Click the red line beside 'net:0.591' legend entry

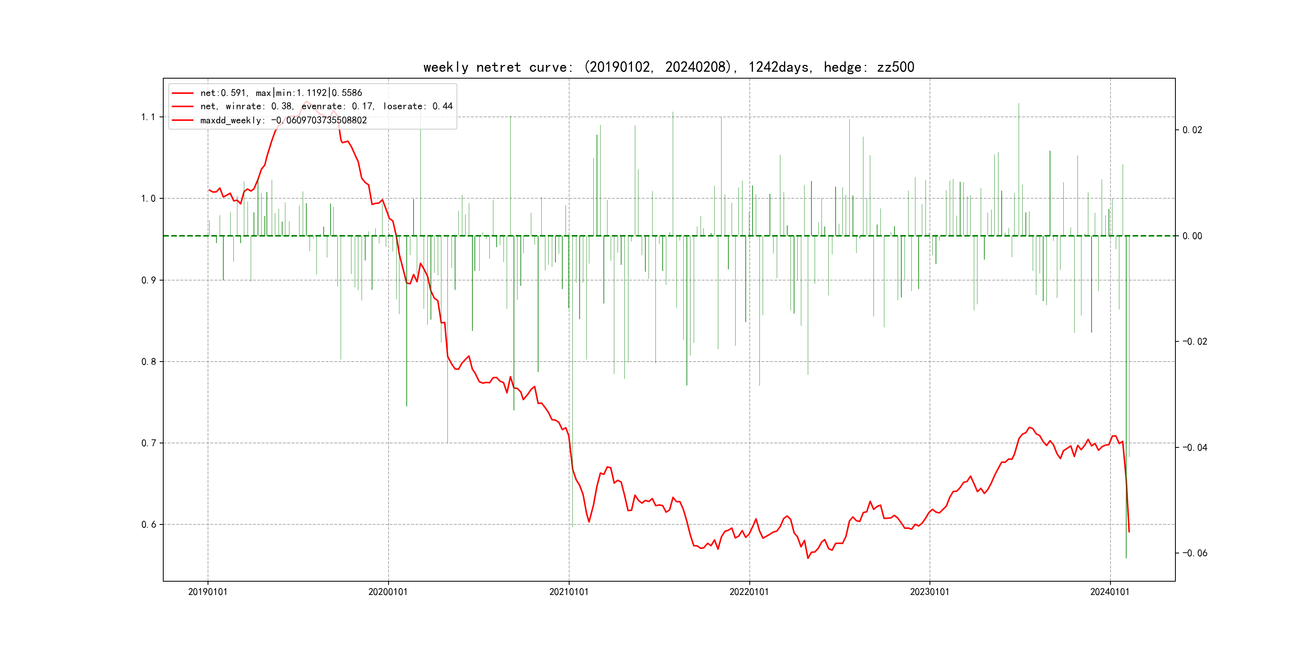pos(183,93)
